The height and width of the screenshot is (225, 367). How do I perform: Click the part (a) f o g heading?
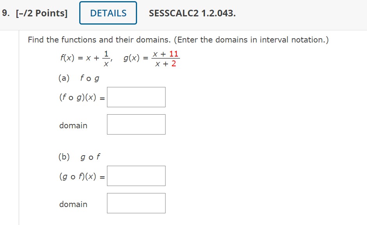(79, 78)
